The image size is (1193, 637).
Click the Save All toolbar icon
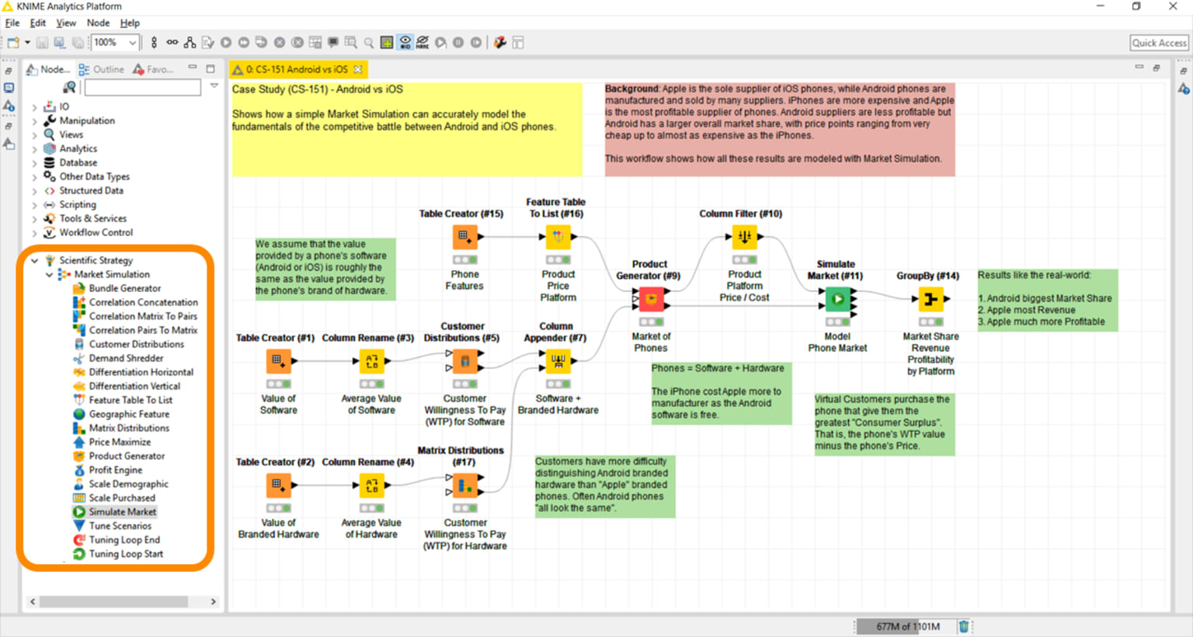(x=78, y=43)
